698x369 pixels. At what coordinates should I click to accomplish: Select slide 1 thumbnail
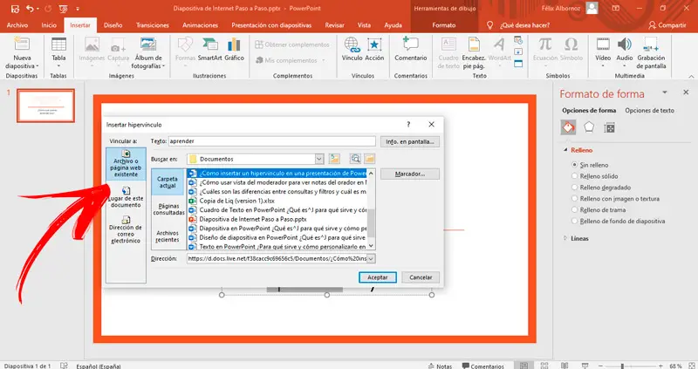click(x=46, y=106)
